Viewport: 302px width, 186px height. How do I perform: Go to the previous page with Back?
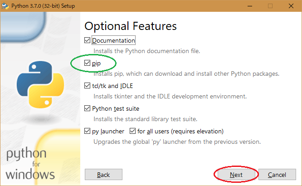[x=103, y=175]
